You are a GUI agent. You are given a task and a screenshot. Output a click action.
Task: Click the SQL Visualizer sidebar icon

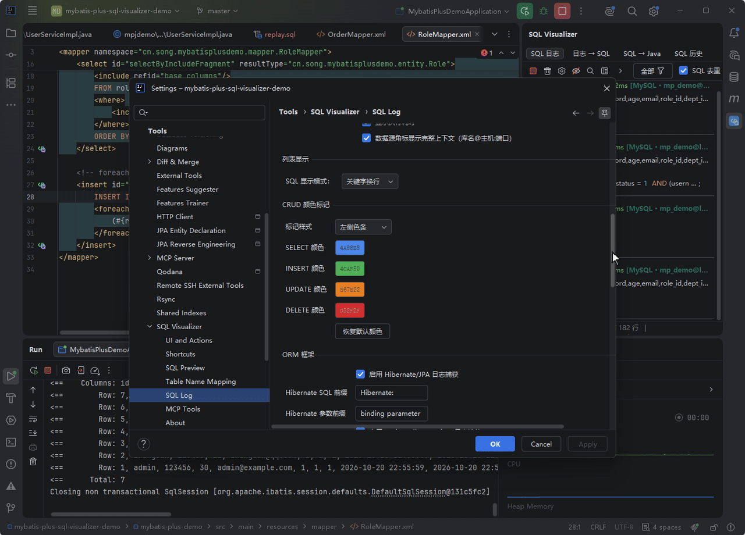coord(735,121)
